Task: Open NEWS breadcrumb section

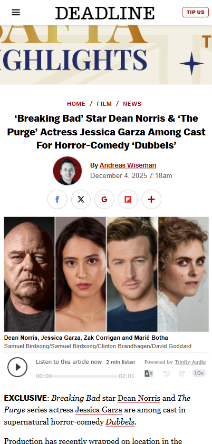Action: [132, 104]
